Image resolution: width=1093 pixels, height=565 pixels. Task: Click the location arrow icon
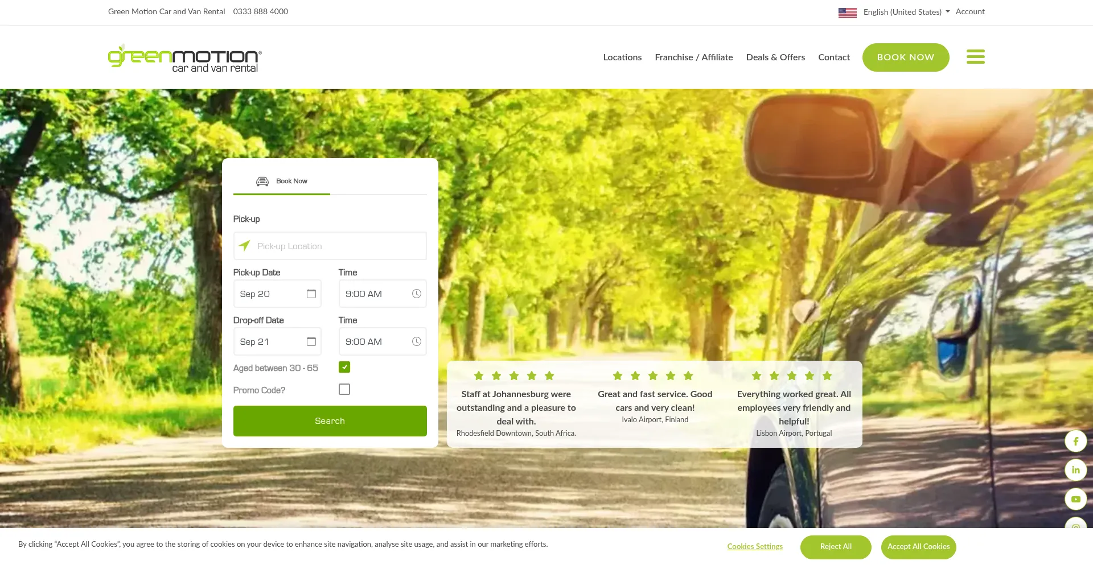tap(245, 246)
